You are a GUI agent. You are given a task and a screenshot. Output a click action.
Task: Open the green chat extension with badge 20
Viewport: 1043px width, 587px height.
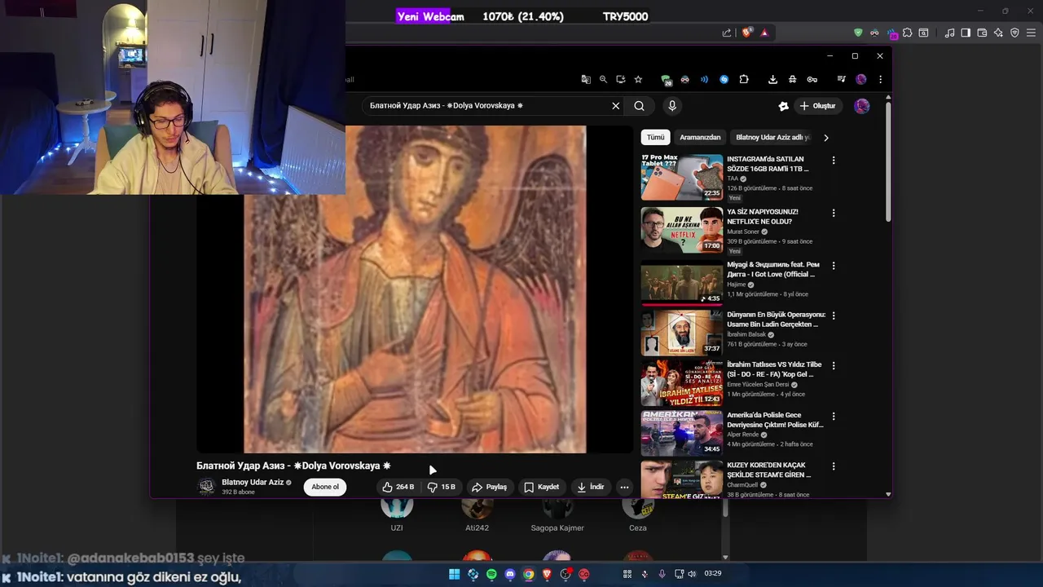(x=666, y=80)
